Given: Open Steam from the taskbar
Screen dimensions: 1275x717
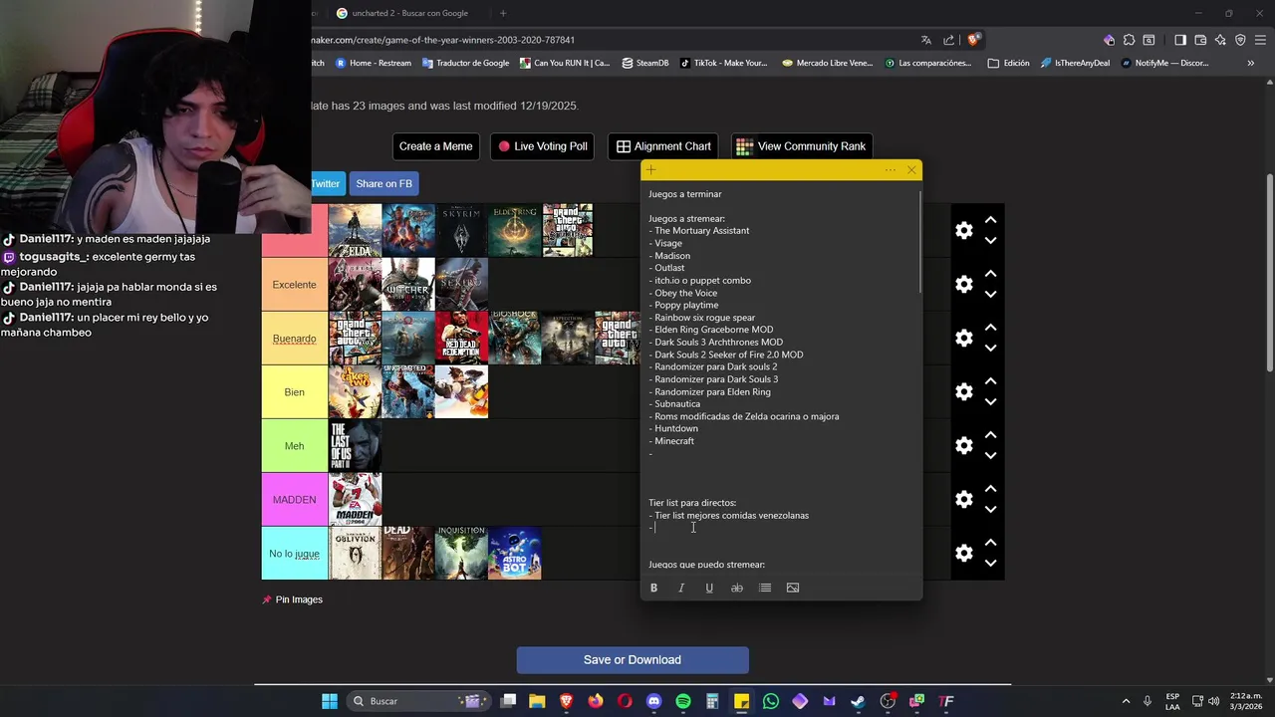Looking at the screenshot, I should tap(859, 701).
